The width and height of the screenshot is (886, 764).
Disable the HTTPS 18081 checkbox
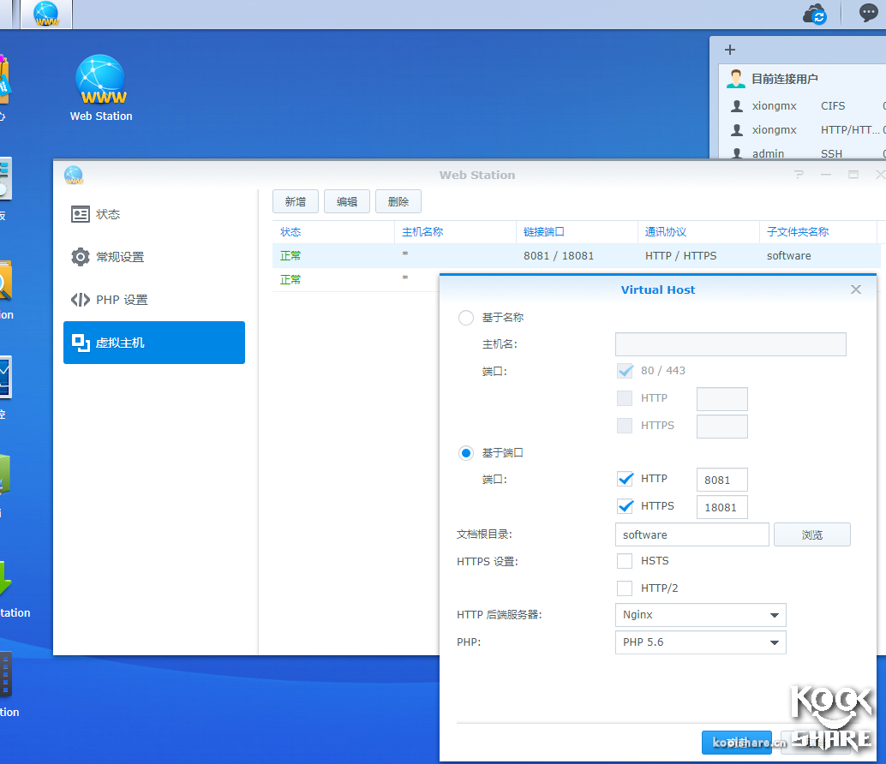(625, 506)
